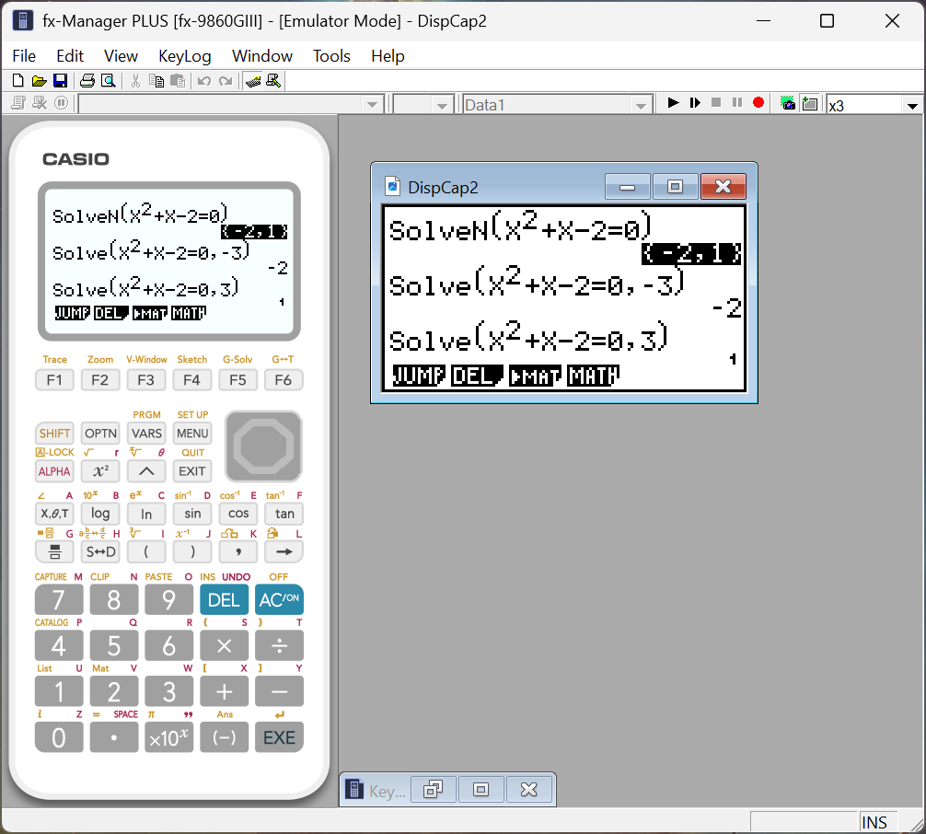The width and height of the screenshot is (926, 834).
Task: Click the New file toolbar icon
Action: tap(18, 81)
